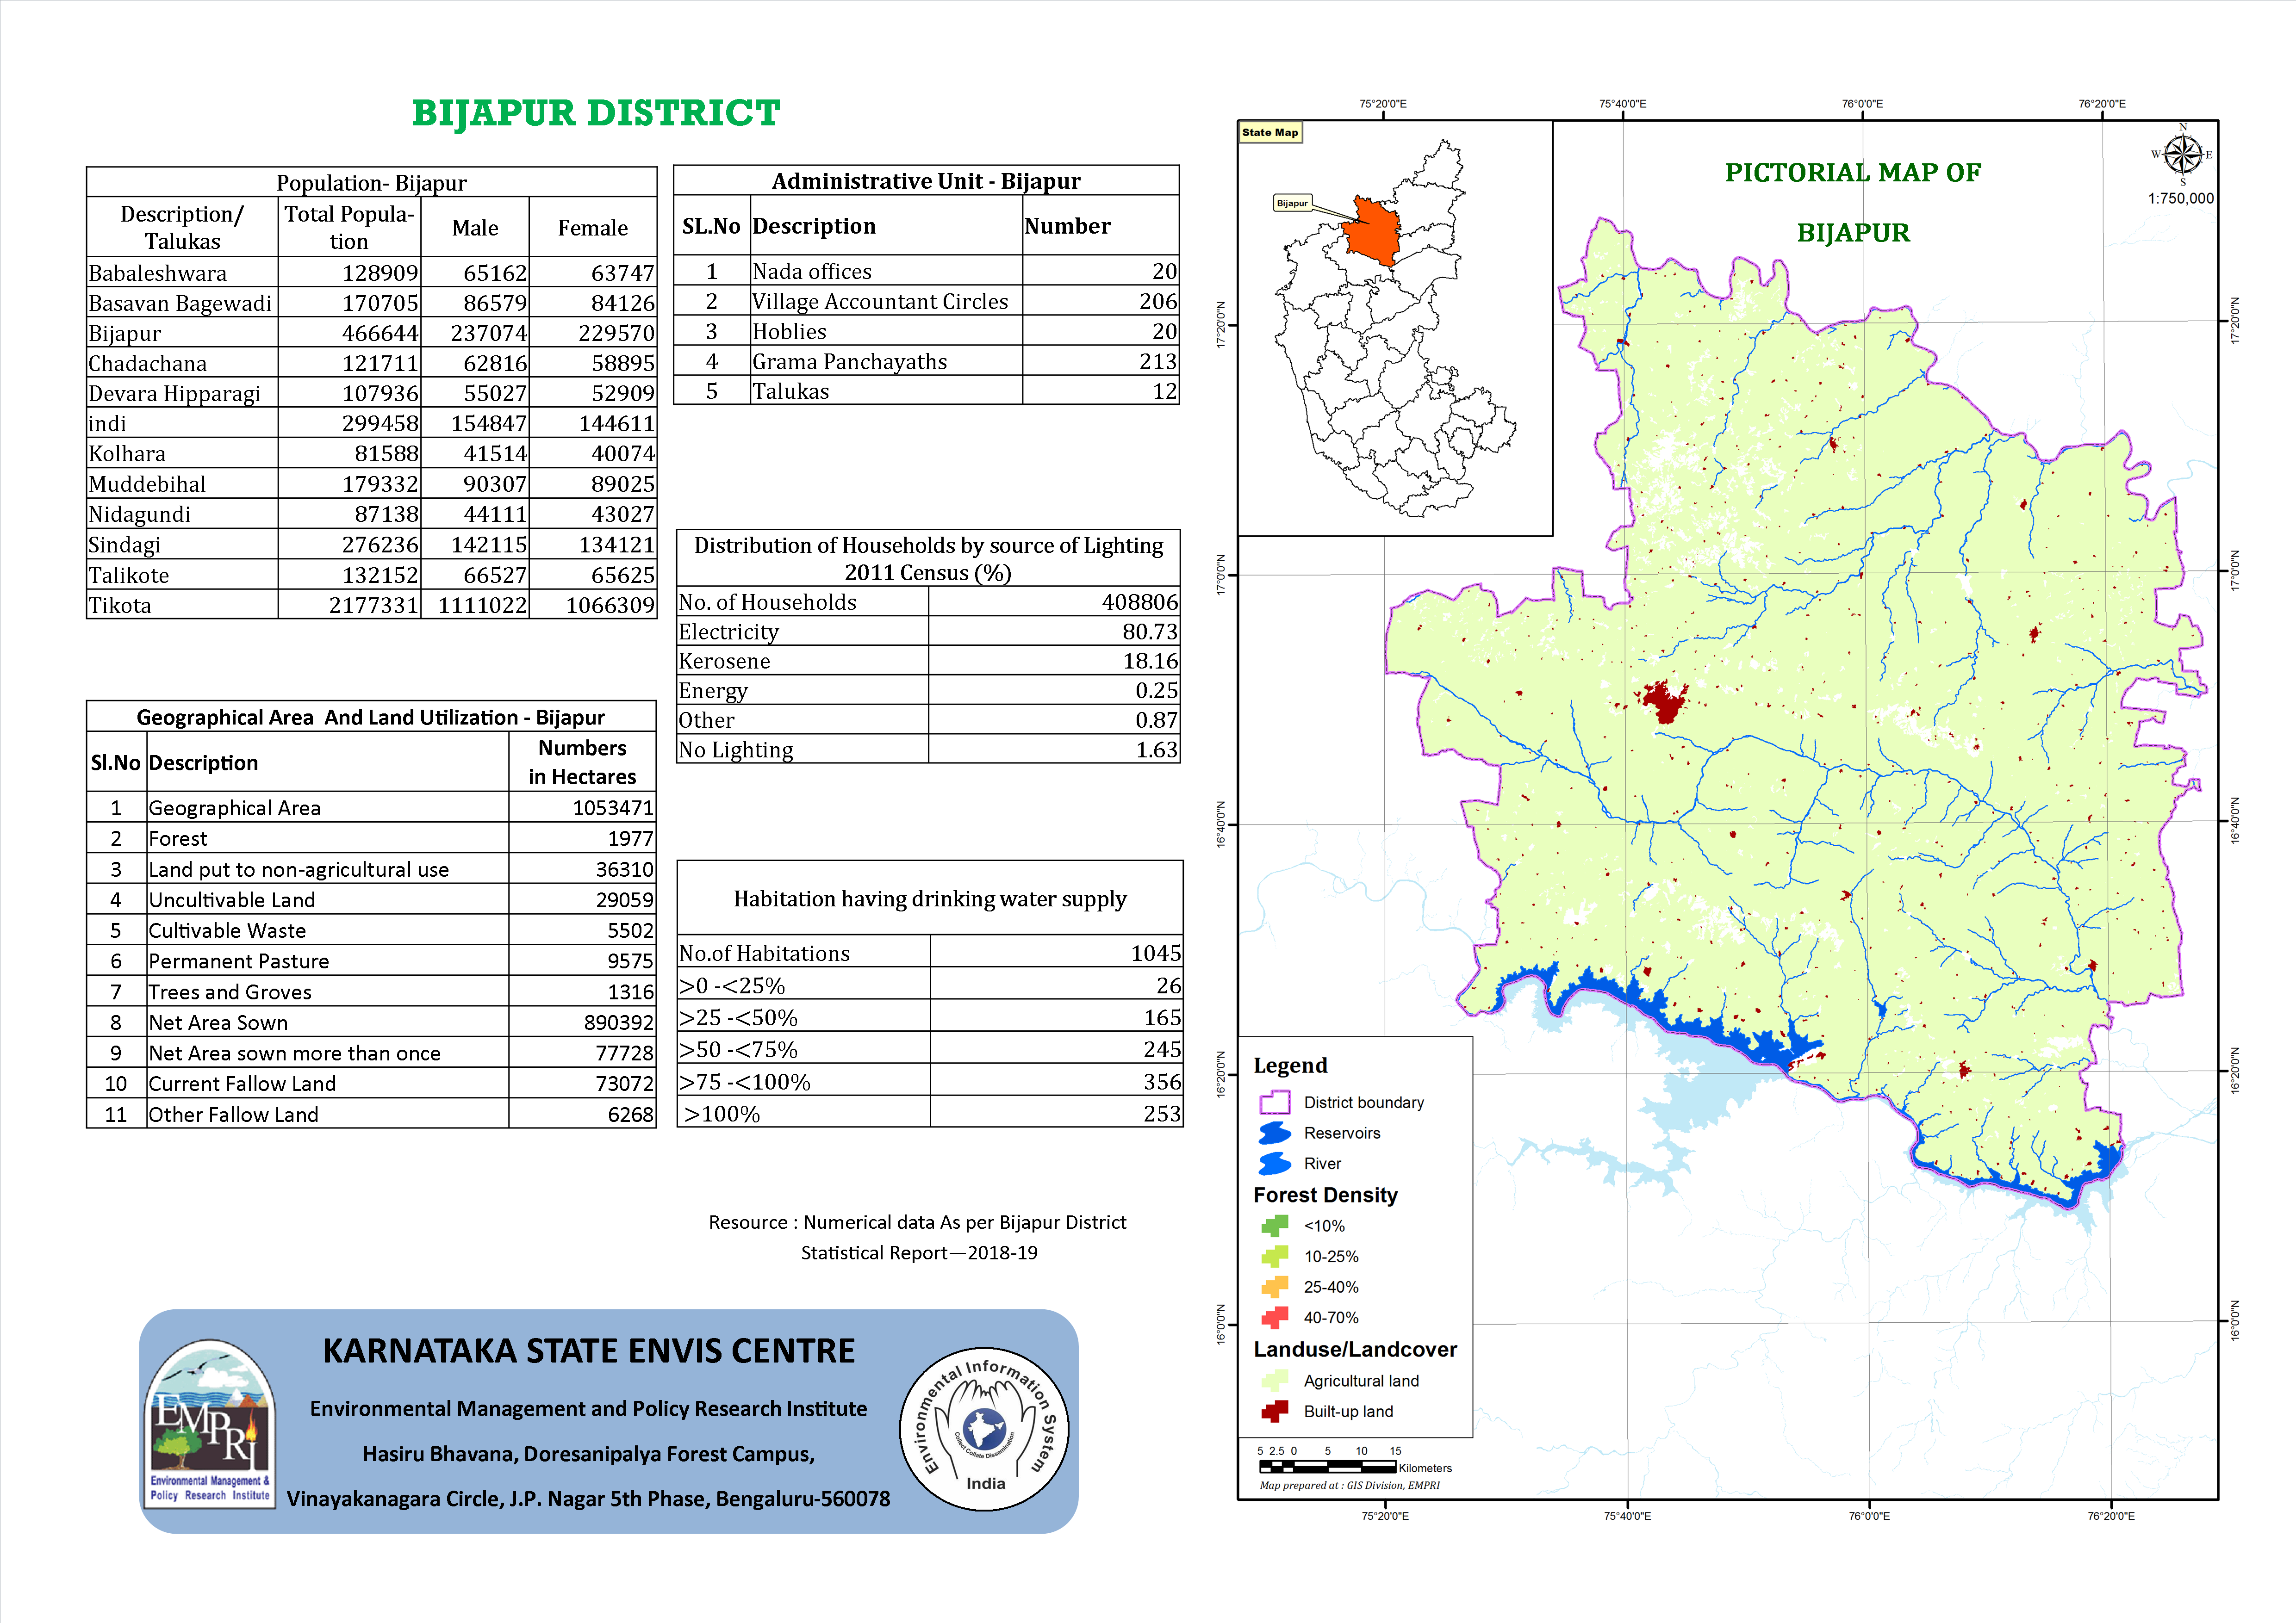Click the Forest row in land utilization
The height and width of the screenshot is (1623, 2296).
[x=371, y=838]
